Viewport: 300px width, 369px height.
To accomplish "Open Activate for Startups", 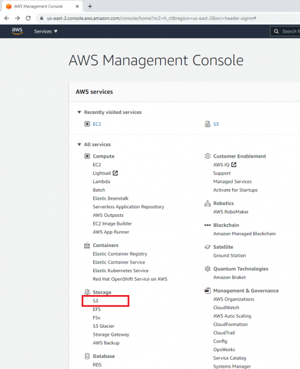I will coord(235,190).
